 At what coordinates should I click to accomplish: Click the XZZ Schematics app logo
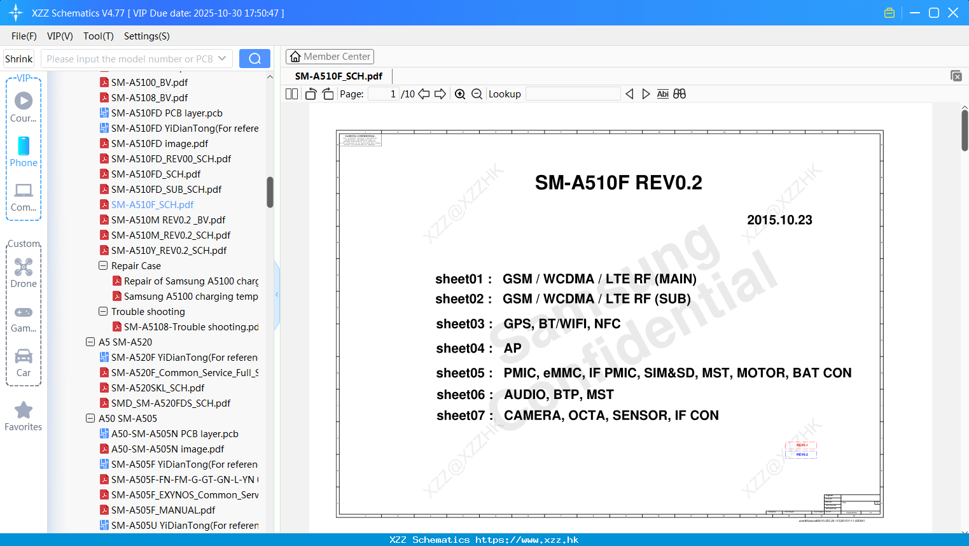coord(16,13)
